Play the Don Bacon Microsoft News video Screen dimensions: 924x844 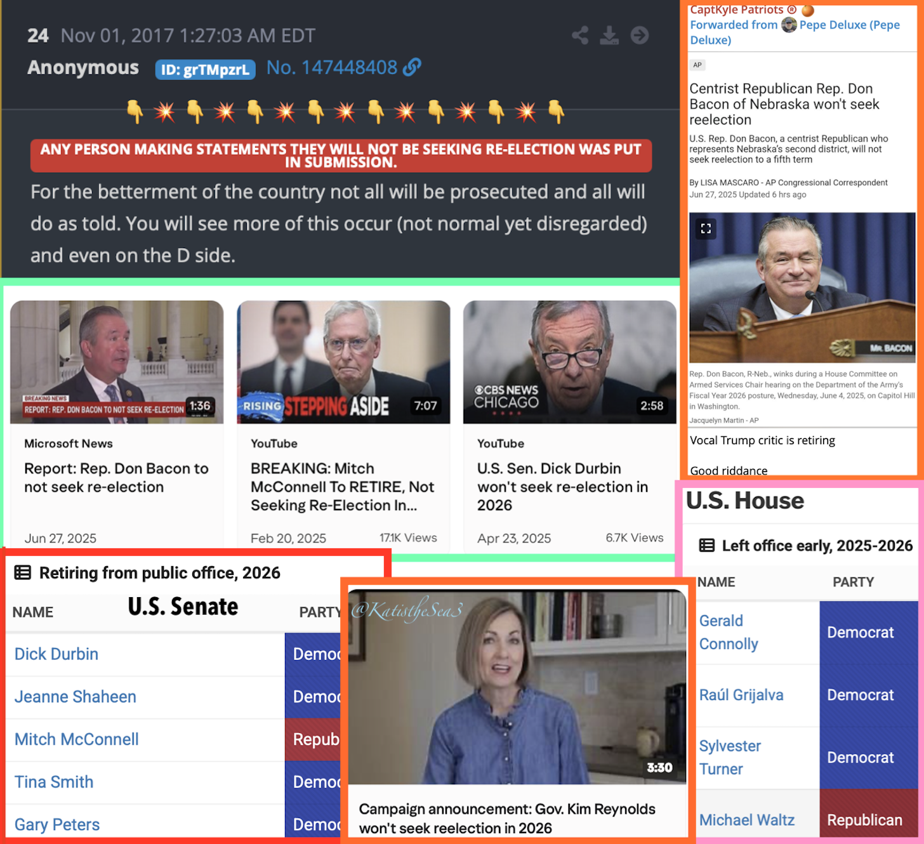coord(117,362)
